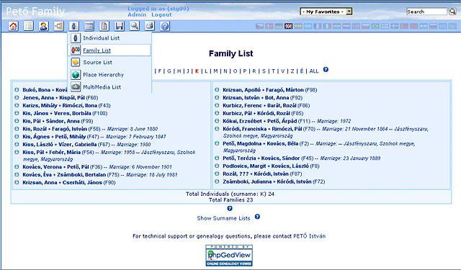Open the My Favorites dropdown
This screenshot has height=270, width=461.
coord(326,12)
